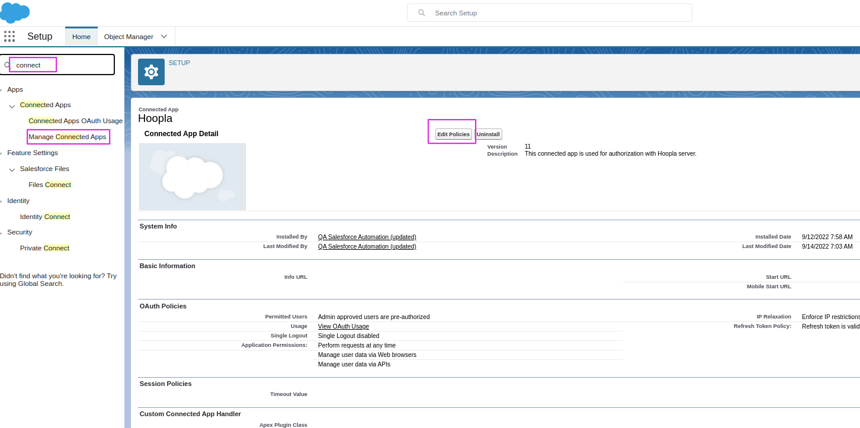The image size is (860, 428).
Task: Click the SETUP breadcrumb link
Action: click(x=179, y=63)
